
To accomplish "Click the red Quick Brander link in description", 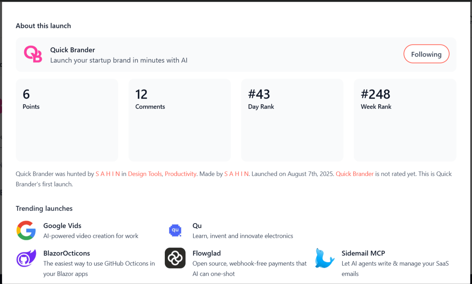I will coord(355,174).
